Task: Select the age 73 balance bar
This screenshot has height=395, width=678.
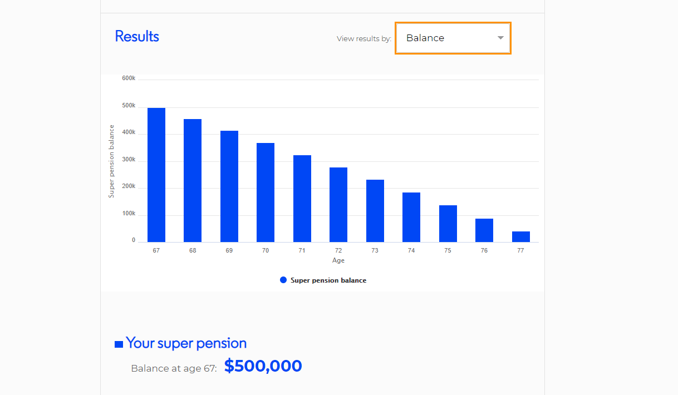Action: [375, 211]
